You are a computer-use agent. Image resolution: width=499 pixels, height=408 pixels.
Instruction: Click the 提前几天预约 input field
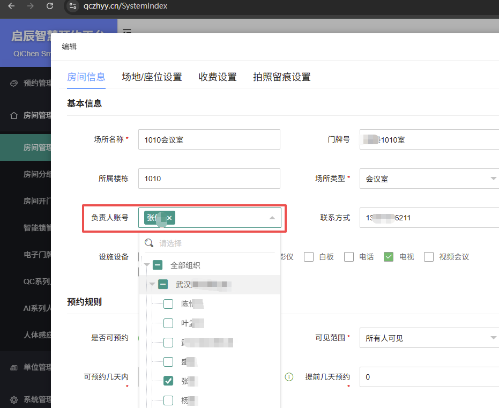coord(429,377)
